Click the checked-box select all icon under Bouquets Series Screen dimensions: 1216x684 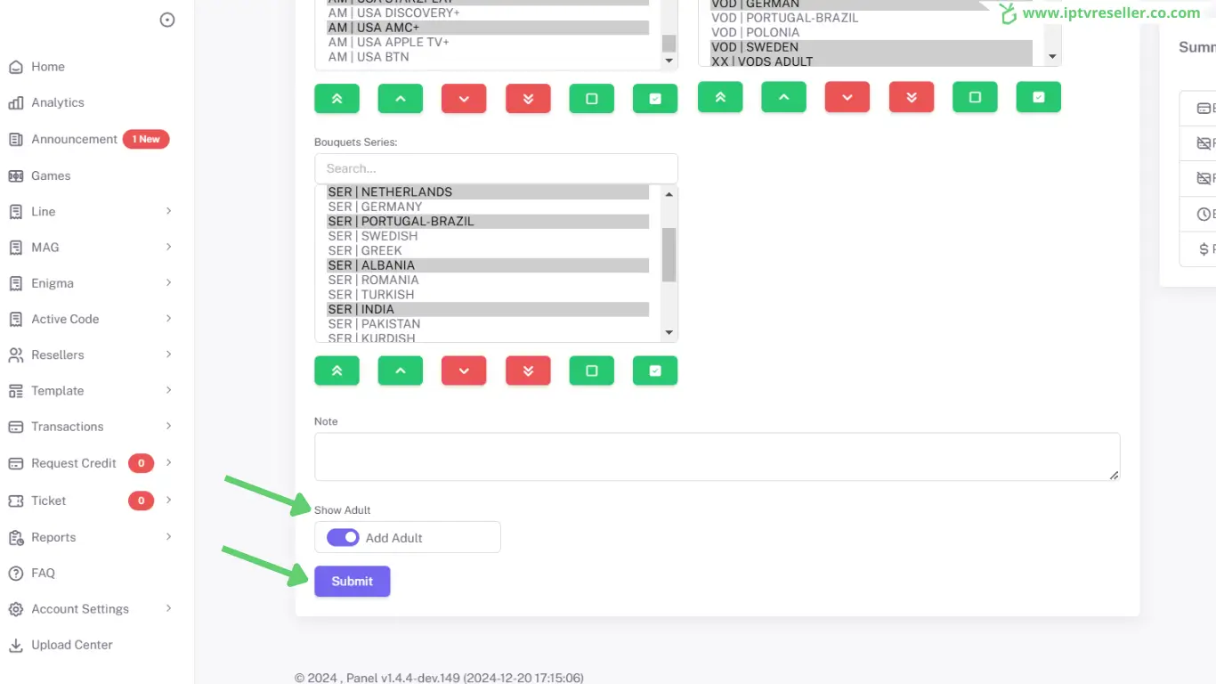click(655, 370)
